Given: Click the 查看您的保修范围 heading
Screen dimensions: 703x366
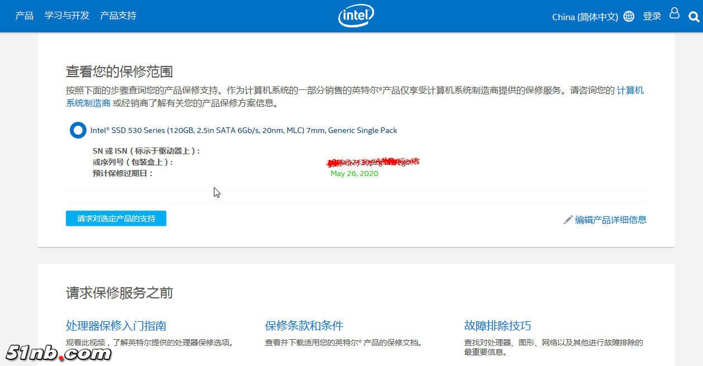Looking at the screenshot, I should [119, 72].
